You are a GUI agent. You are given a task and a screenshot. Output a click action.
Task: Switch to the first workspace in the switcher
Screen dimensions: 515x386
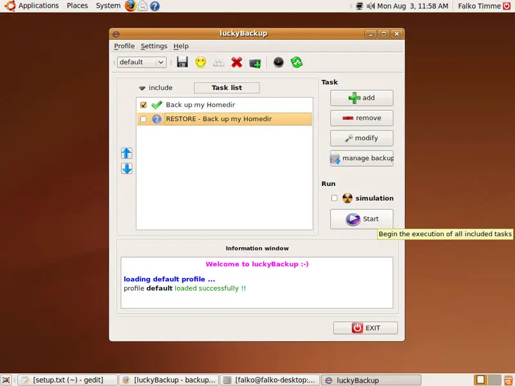[480, 380]
